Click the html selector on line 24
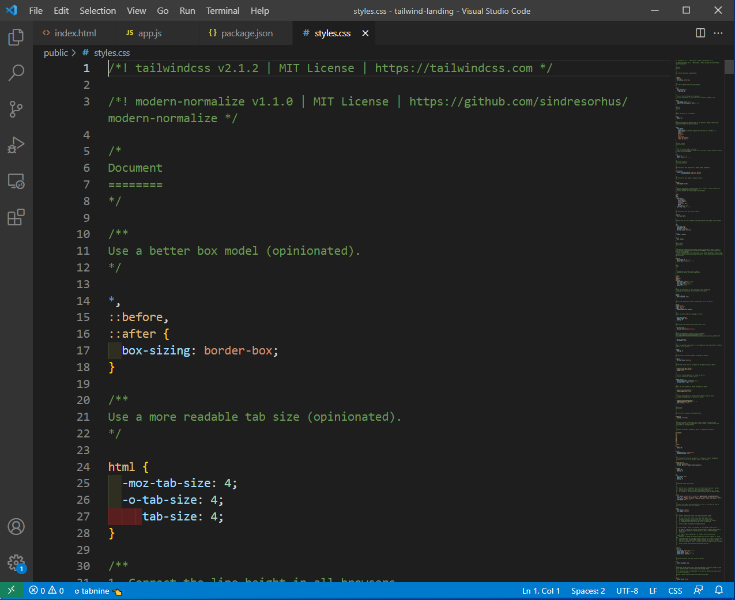 122,467
